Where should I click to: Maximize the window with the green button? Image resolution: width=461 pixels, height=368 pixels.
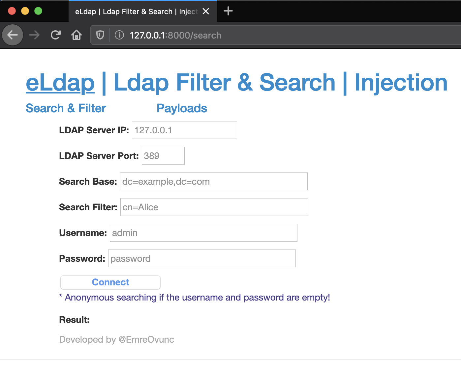38,11
